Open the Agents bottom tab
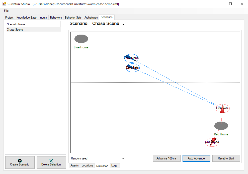The width and height of the screenshot is (248, 174). click(74, 165)
